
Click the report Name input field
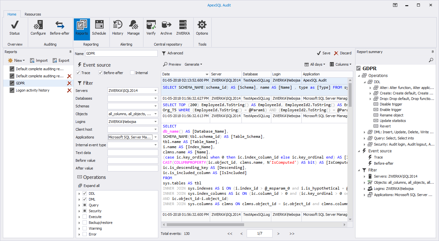(121, 53)
